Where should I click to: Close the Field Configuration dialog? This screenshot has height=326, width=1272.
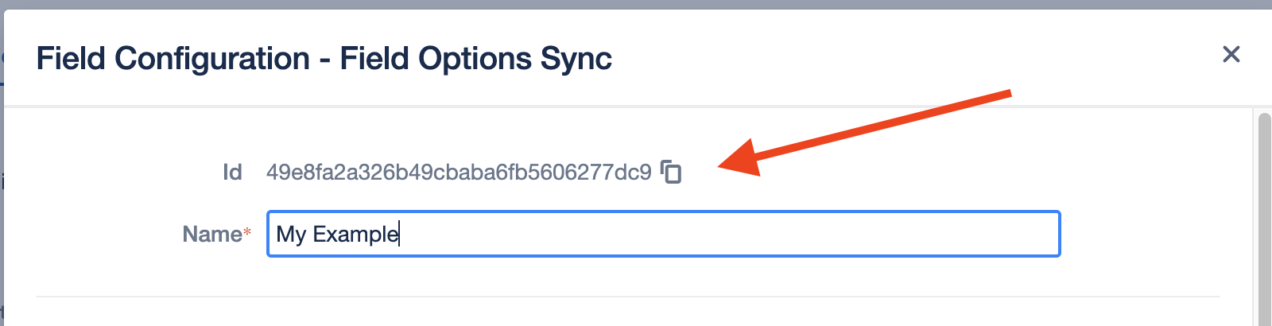(x=1231, y=54)
